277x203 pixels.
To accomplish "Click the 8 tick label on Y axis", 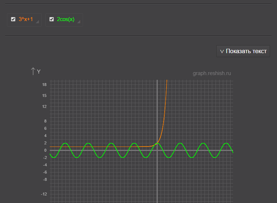I will [x=45, y=121].
